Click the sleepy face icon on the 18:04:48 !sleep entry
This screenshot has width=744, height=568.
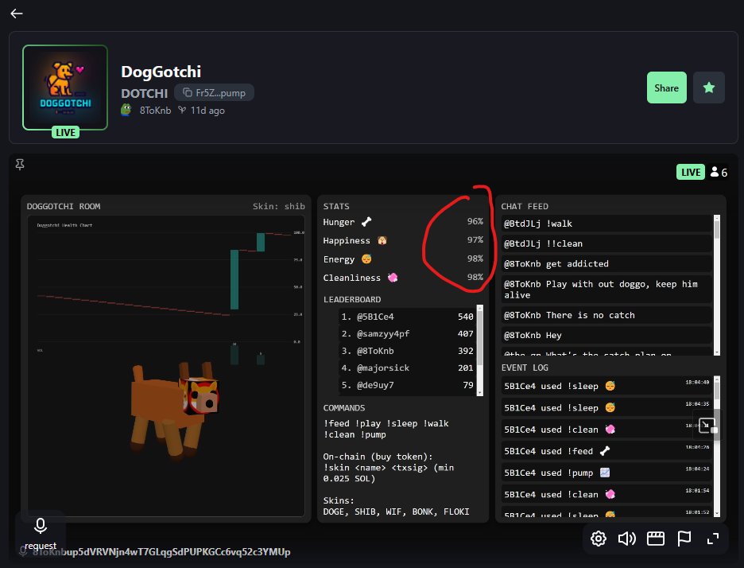pyautogui.click(x=610, y=386)
